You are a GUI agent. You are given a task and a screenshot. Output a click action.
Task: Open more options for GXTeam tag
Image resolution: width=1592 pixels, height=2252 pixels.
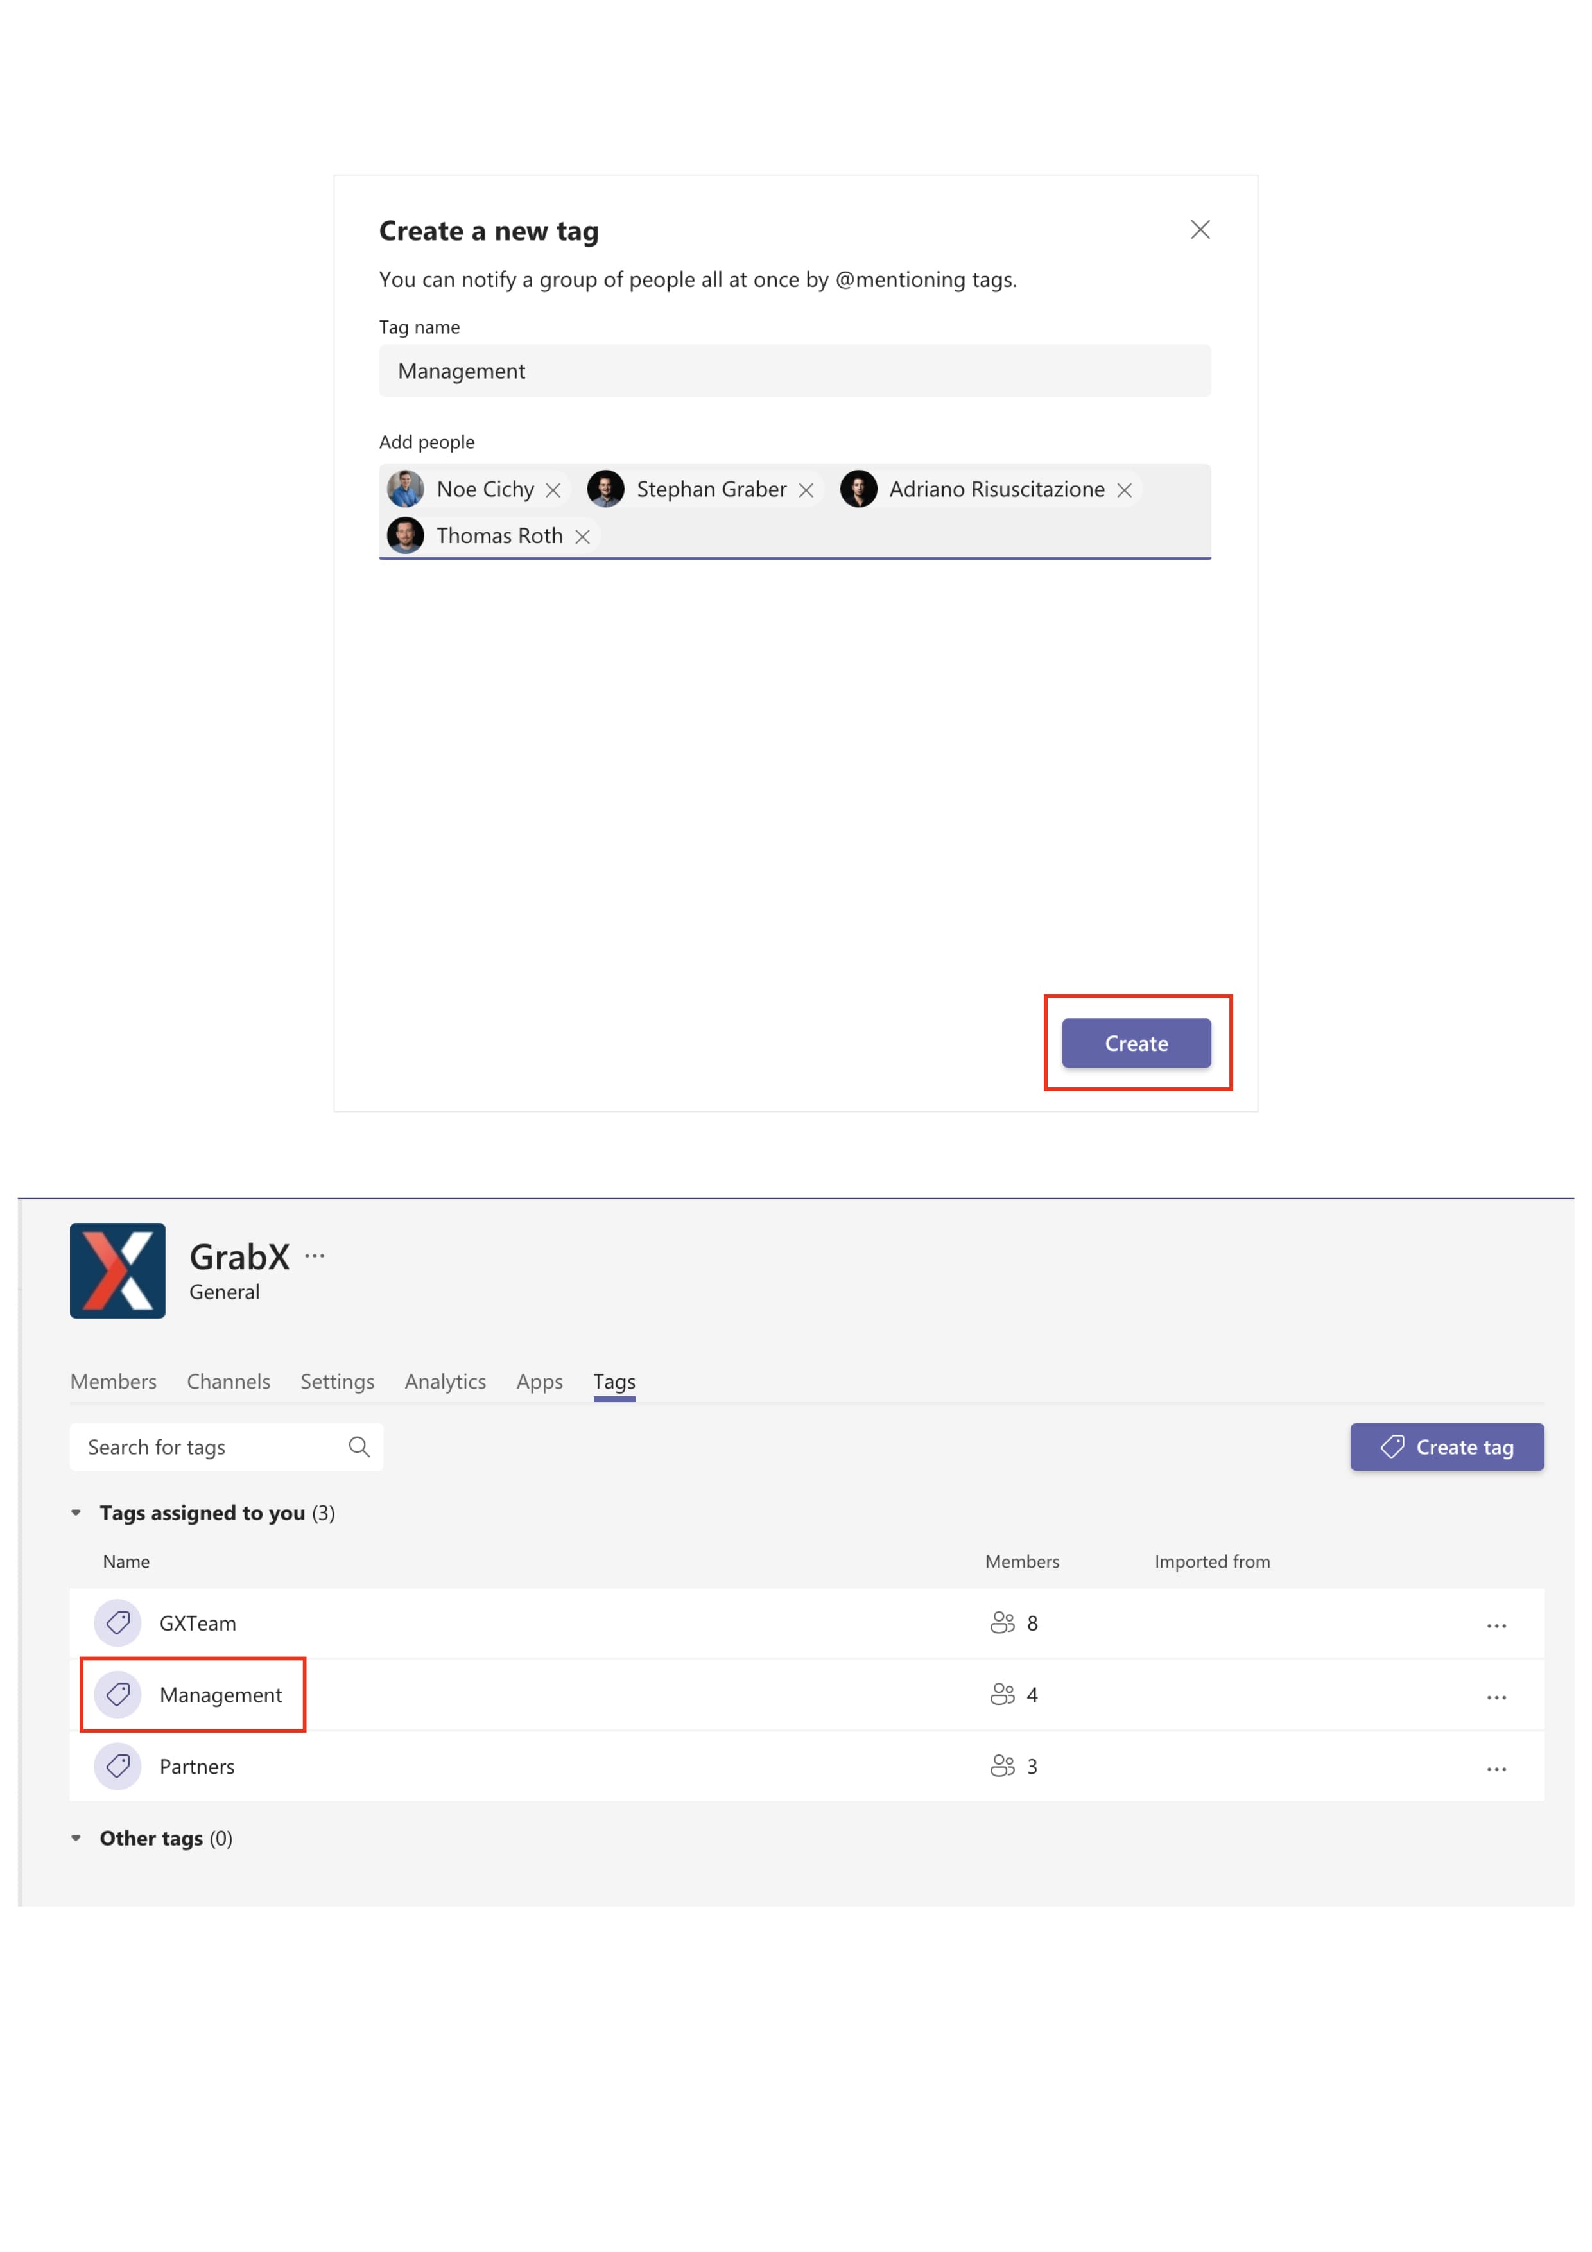(1496, 1625)
